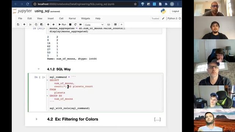This screenshot has height=132, width=235.
Task: Select the participant video with desert background
Action: click(x=214, y=120)
